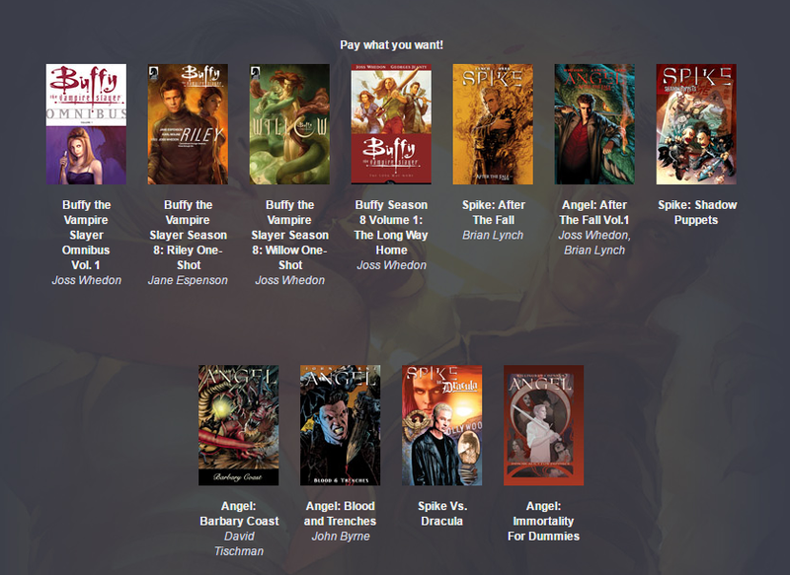The image size is (790, 575).
Task: Open the Buffy Omnibus Vol. 1 cover
Action: [x=86, y=123]
